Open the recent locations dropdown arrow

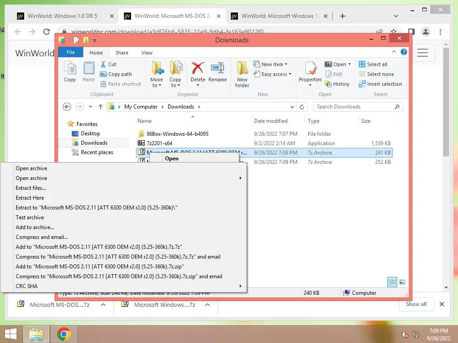(x=90, y=107)
